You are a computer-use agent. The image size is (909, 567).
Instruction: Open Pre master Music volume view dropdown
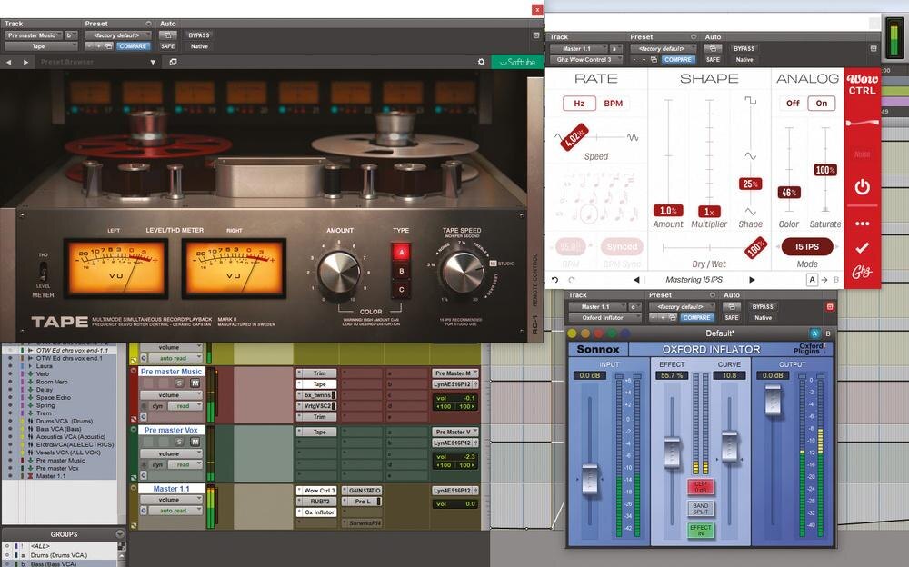pyautogui.click(x=171, y=395)
